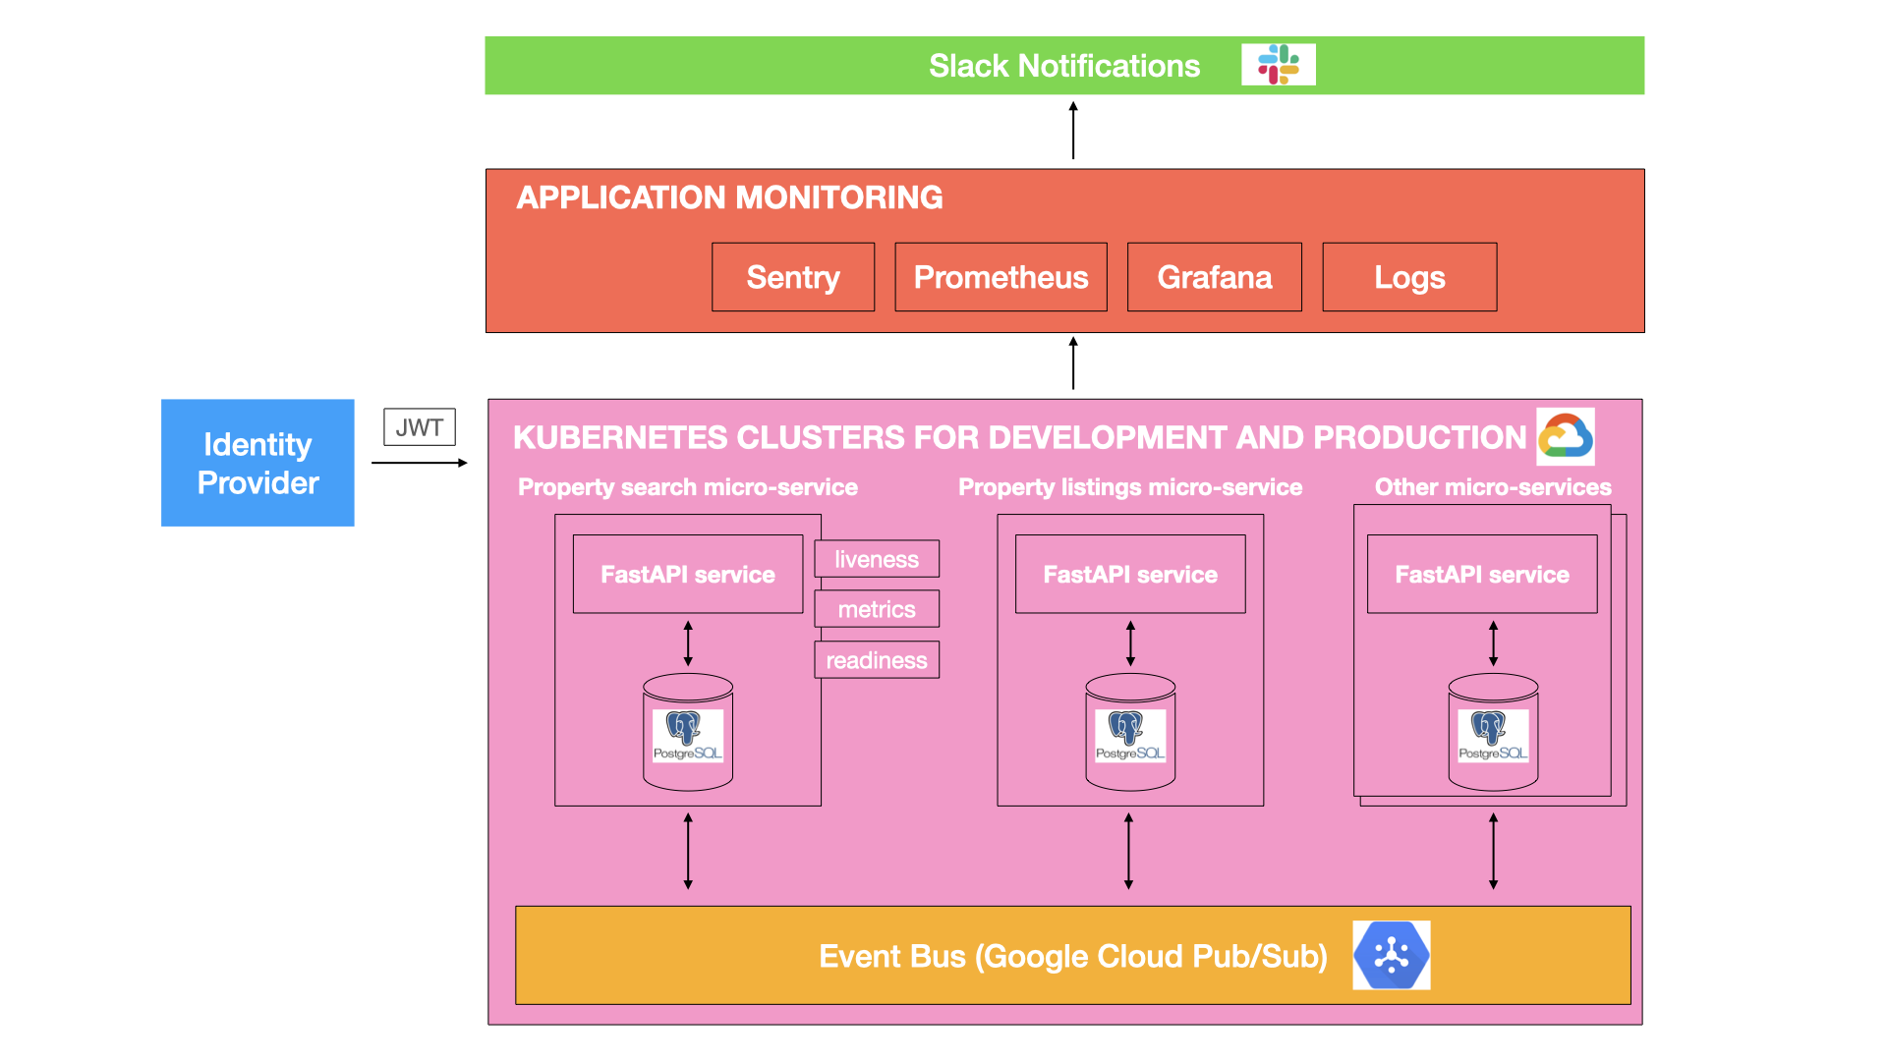Click FastAPI service in Property listings micro-service
This screenshot has height=1061, width=1887.
coord(1130,575)
